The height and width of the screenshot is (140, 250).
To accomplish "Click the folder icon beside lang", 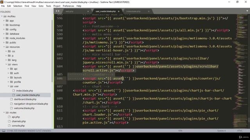I will coord(9,60).
